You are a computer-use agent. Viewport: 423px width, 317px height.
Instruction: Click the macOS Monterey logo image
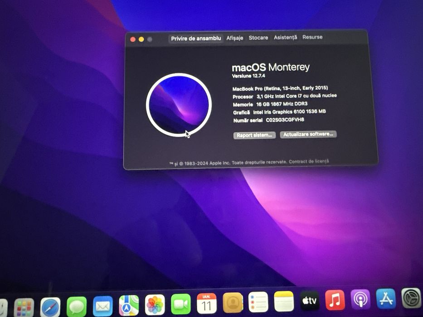179,105
